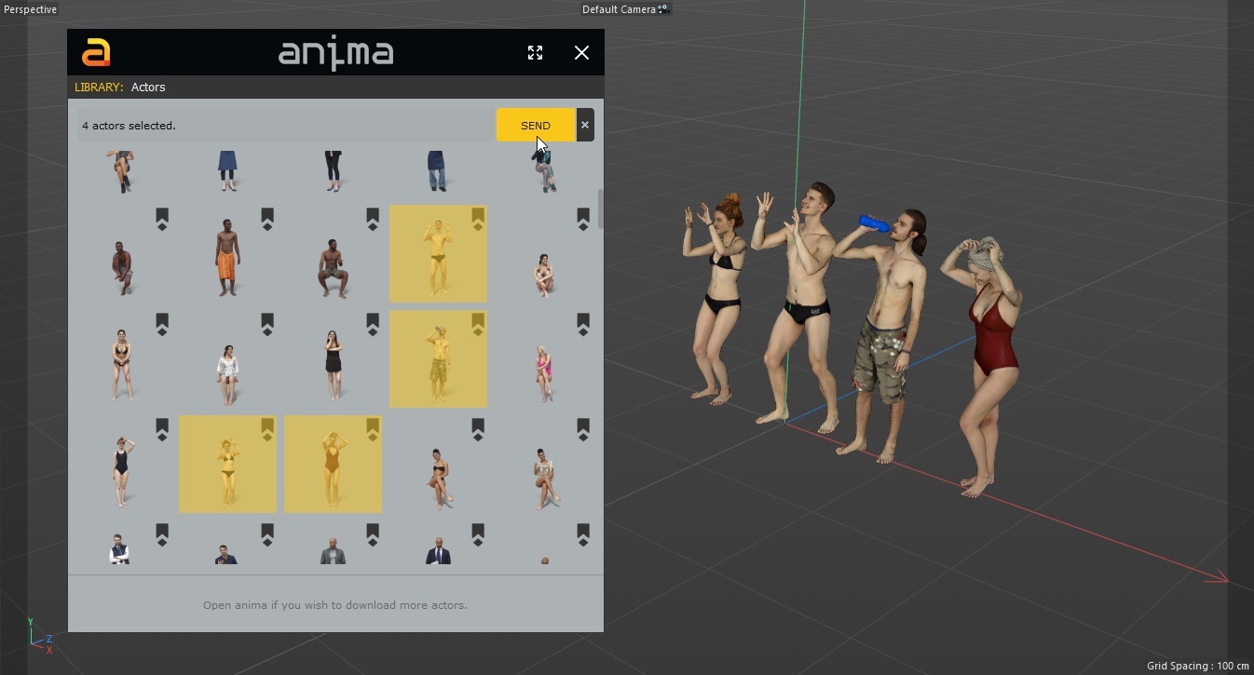This screenshot has width=1254, height=675.
Task: Toggle the anima panel fullscreen icon
Action: 535,53
